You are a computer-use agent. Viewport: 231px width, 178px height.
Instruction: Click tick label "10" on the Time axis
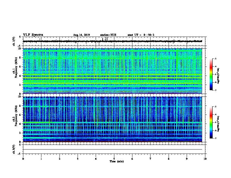coord(205,159)
